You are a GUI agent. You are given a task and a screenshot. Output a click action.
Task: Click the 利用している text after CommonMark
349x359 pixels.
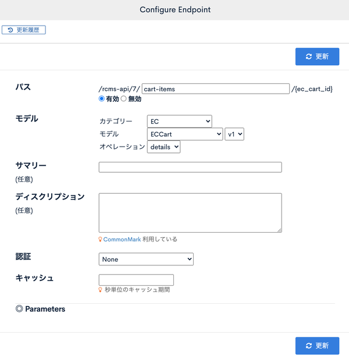[x=160, y=239]
